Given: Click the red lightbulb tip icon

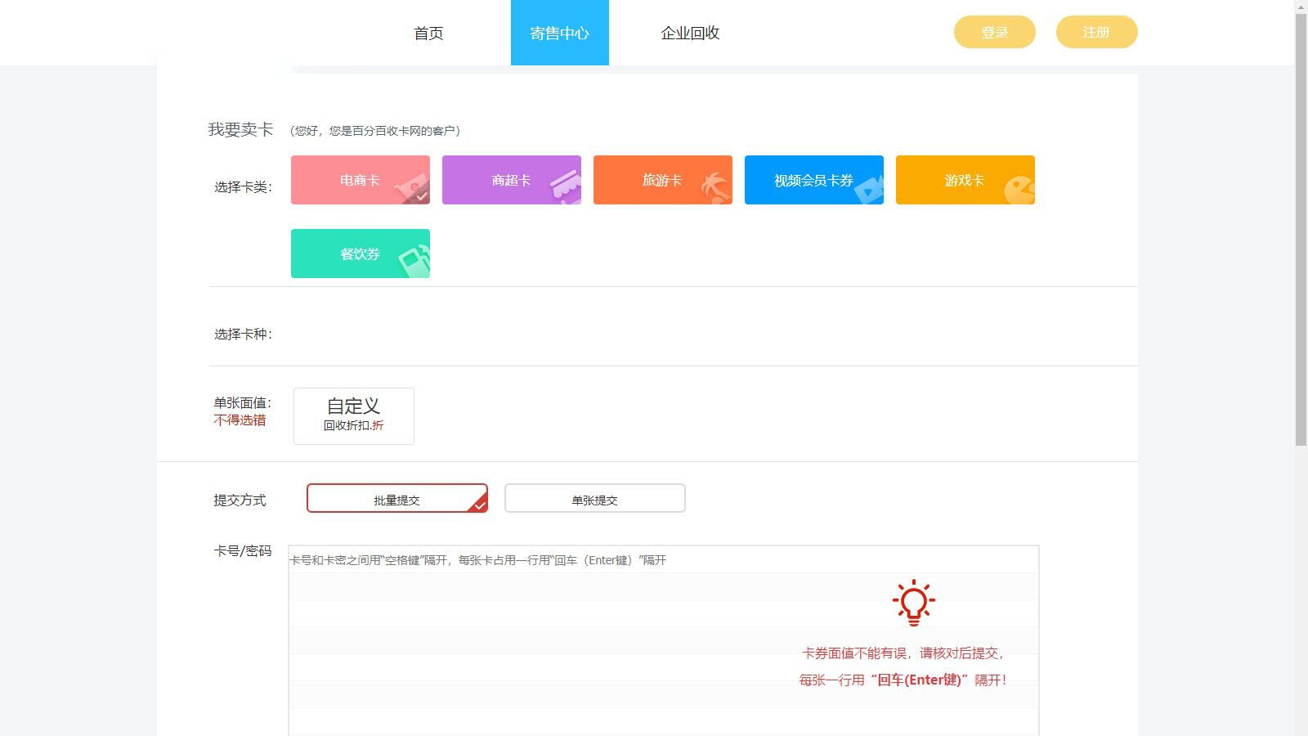Looking at the screenshot, I should 913,603.
